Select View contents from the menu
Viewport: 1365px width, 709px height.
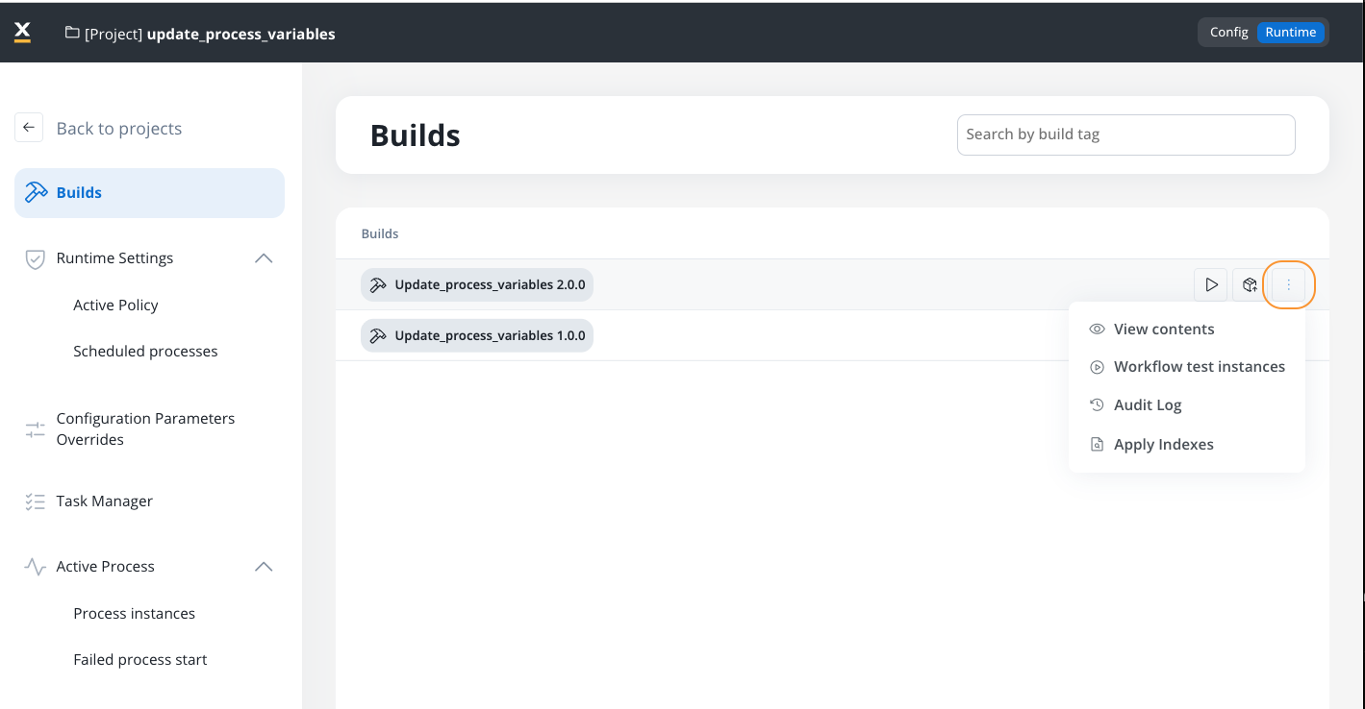1163,329
